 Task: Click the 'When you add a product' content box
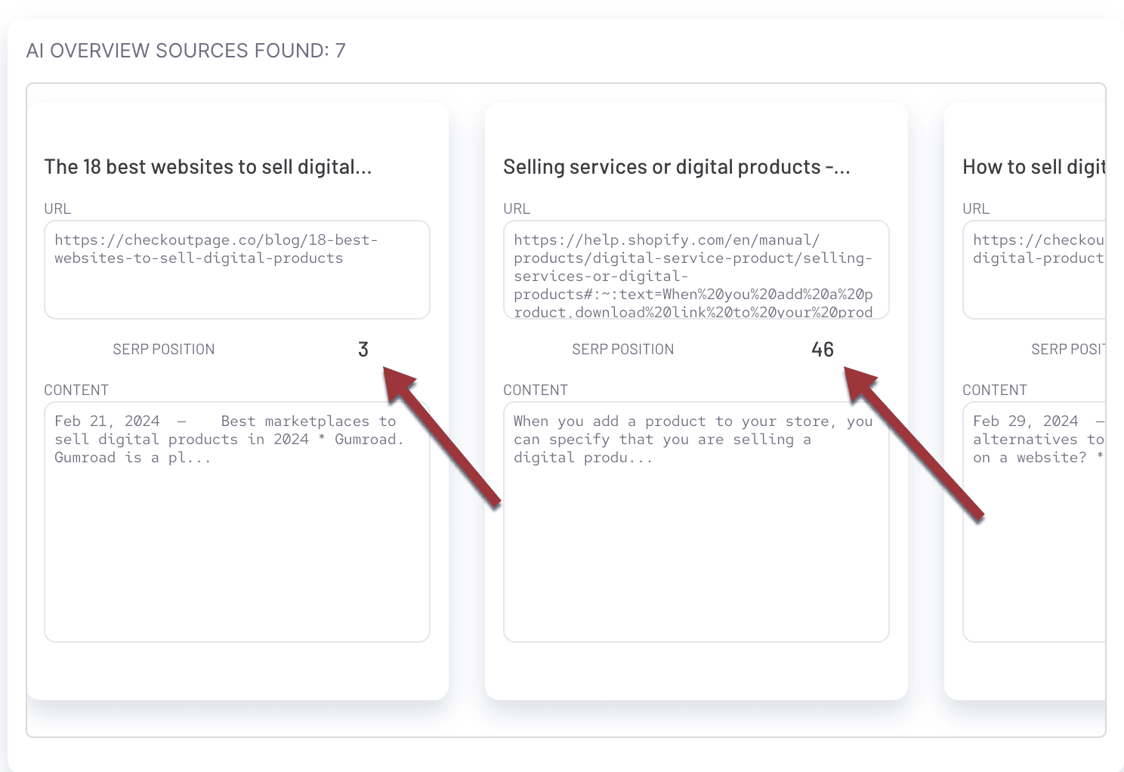[696, 521]
